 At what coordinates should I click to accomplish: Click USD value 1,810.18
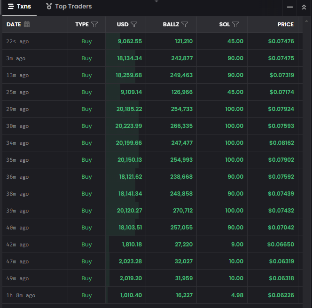132,245
